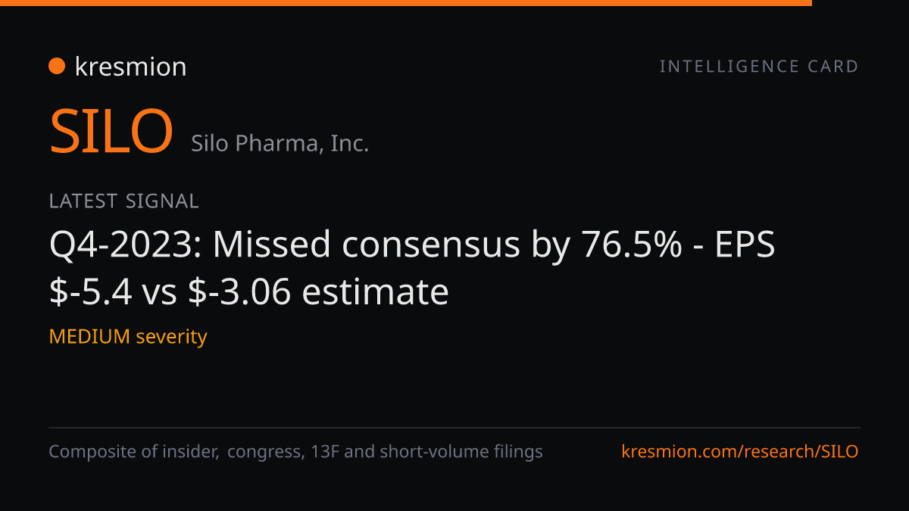This screenshot has height=511, width=909.
Task: Open the kresmion.com/research/SILO link
Action: pos(740,452)
